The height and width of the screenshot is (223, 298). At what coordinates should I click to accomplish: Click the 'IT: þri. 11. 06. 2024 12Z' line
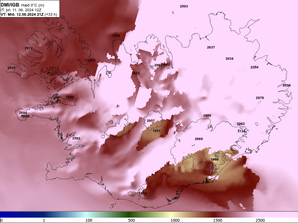[21, 10]
